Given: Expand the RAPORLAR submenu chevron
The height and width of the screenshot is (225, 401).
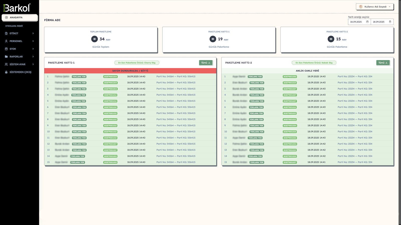Looking at the screenshot, I should [x=33, y=56].
